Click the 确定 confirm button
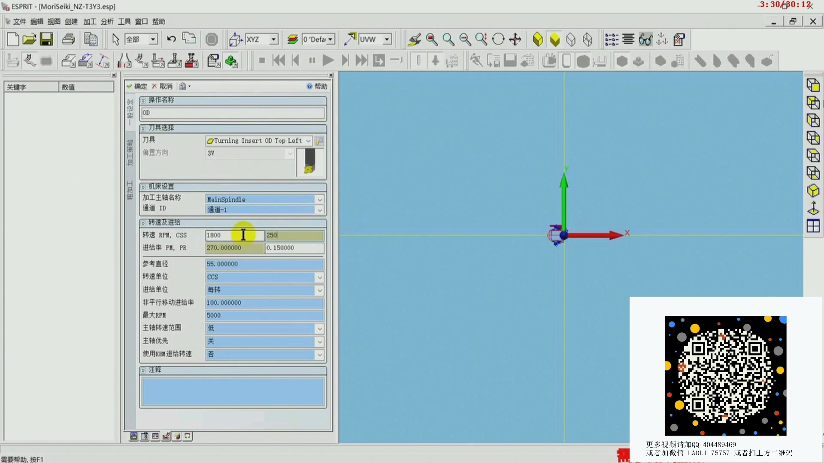The height and width of the screenshot is (463, 824). click(137, 86)
